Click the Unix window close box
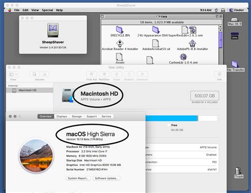The image size is (251, 193). click(x=102, y=16)
